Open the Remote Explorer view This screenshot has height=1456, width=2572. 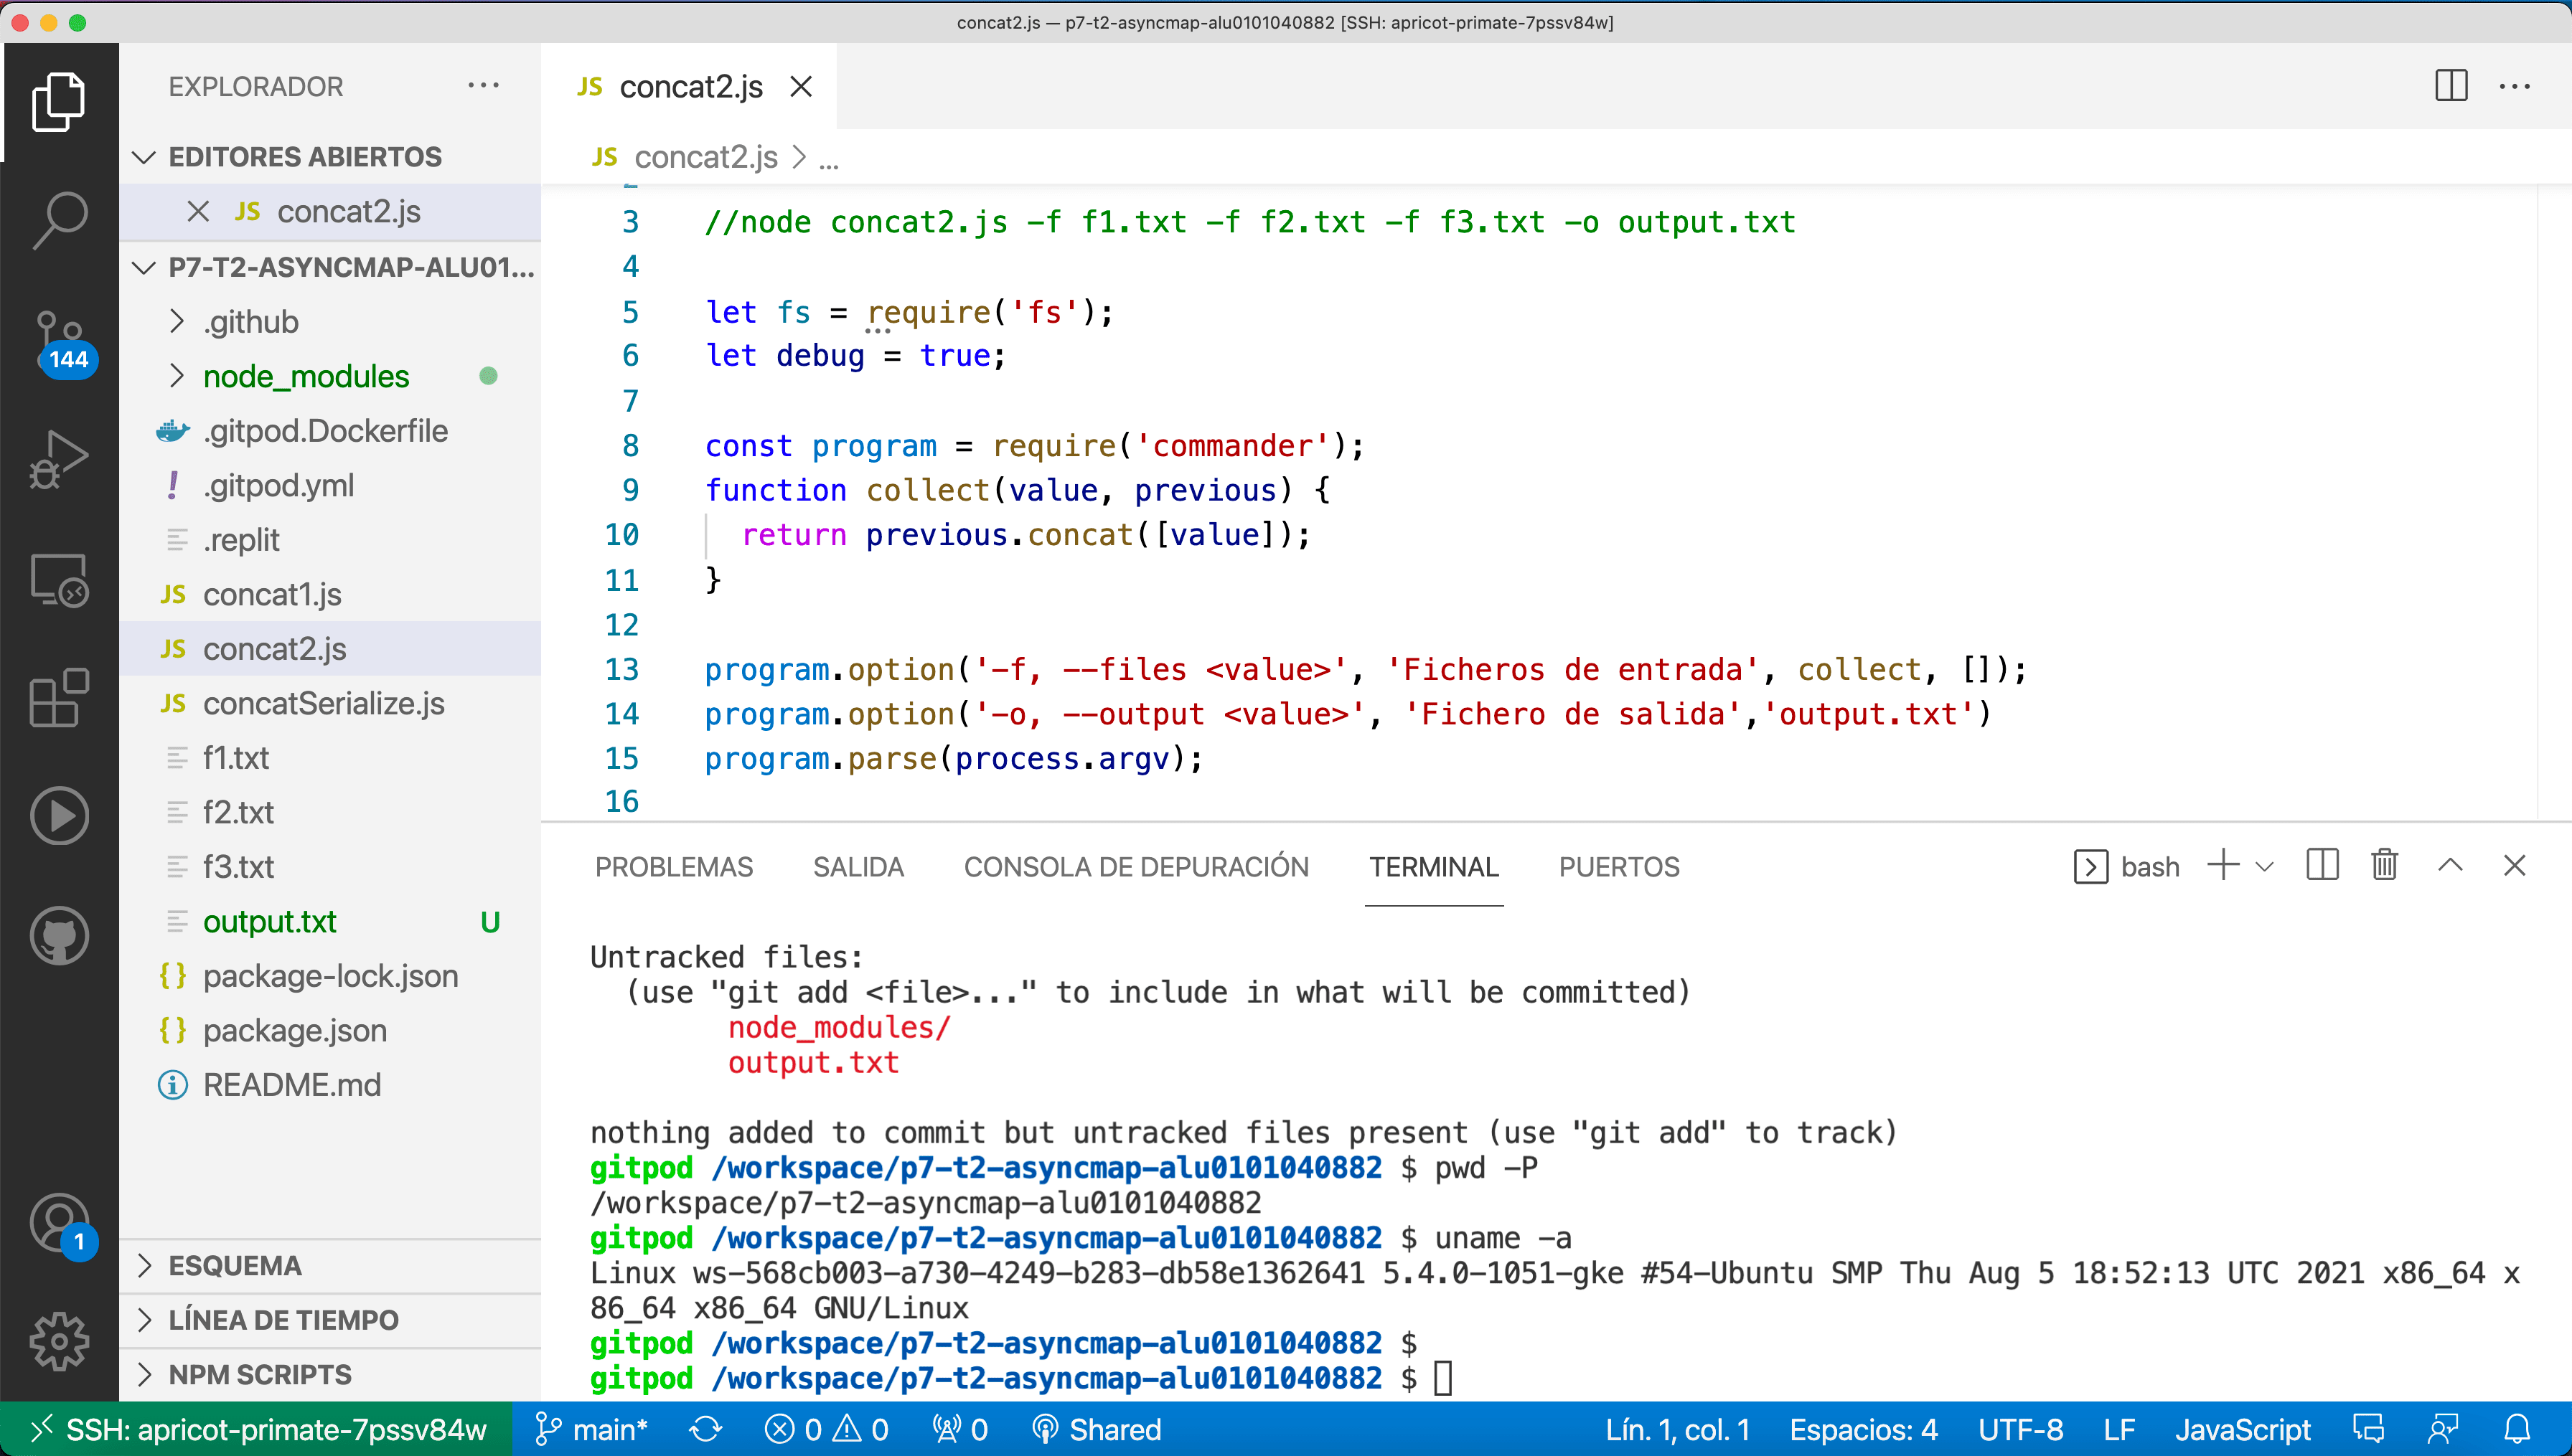[x=59, y=580]
